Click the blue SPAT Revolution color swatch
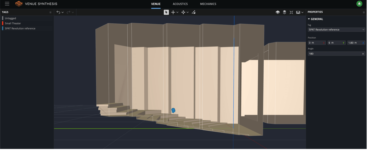The image size is (368, 150). click(x=3, y=28)
